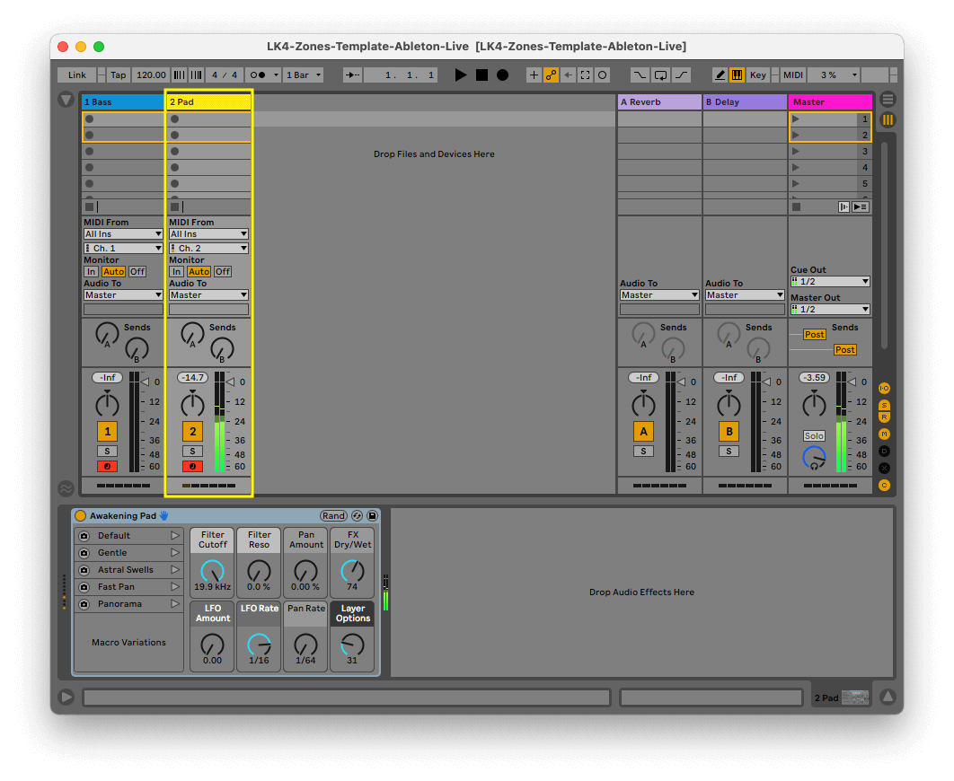
Task: Toggle track activator 2 on Pad track
Action: 192,432
